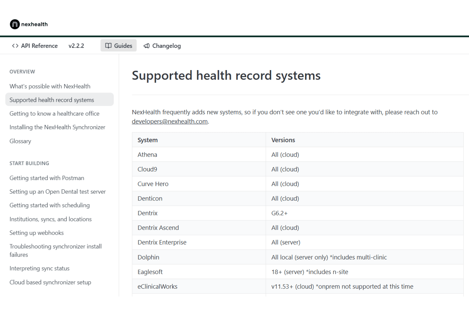The image size is (469, 313).
Task: Click the API Reference code brackets icon
Action: [15, 46]
